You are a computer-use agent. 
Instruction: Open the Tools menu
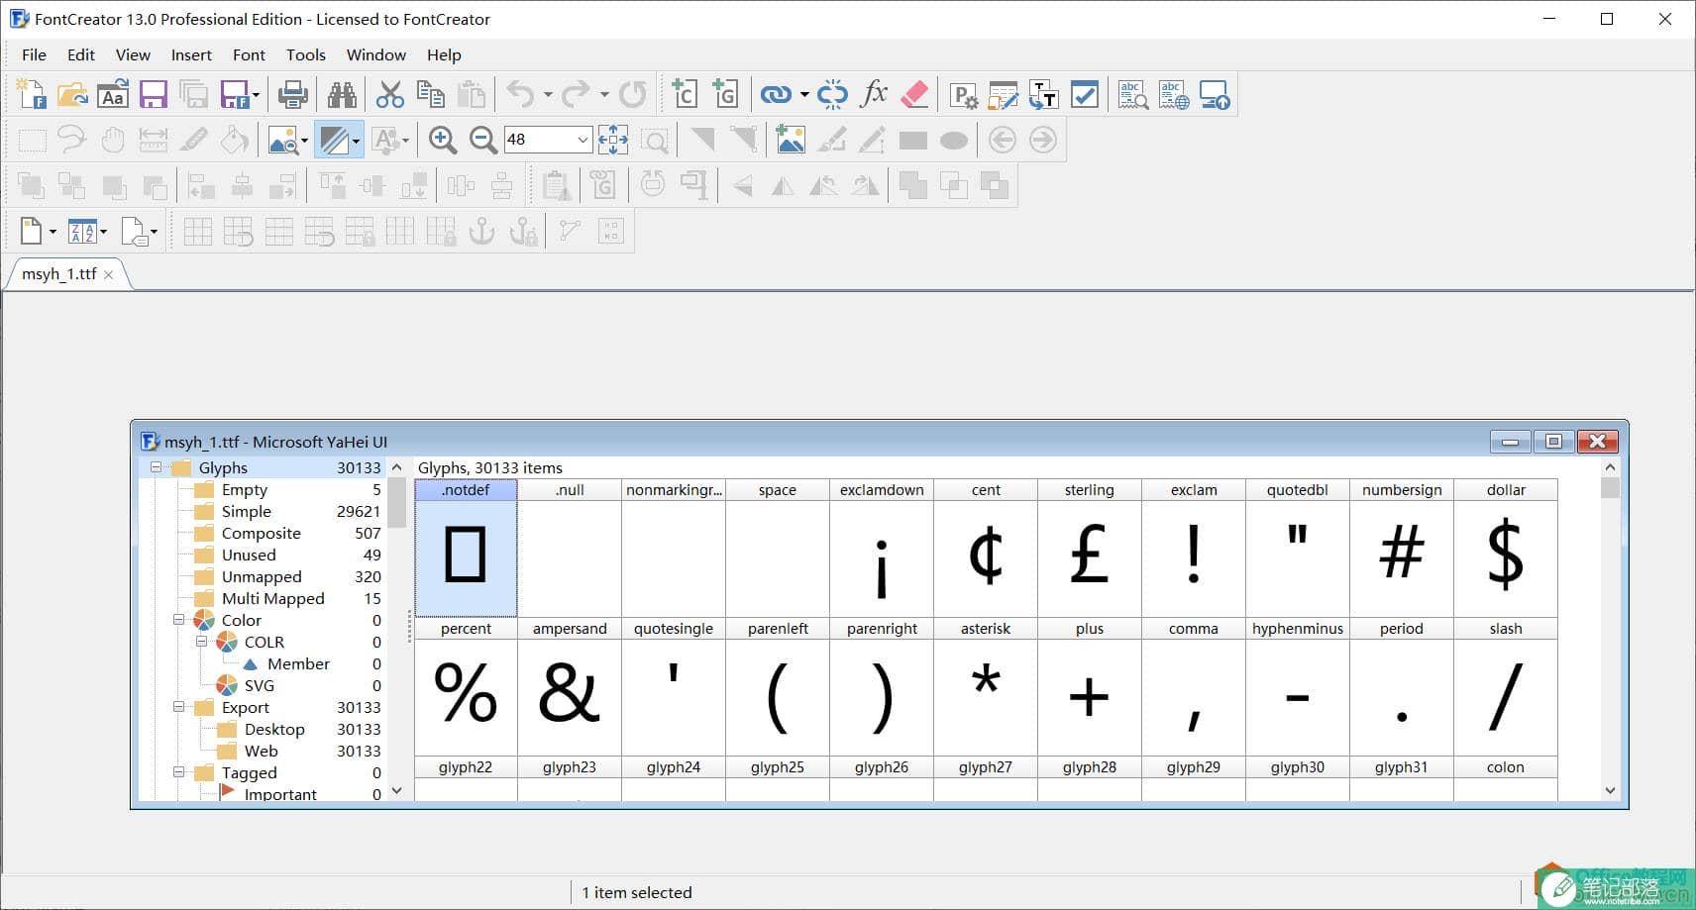(306, 54)
